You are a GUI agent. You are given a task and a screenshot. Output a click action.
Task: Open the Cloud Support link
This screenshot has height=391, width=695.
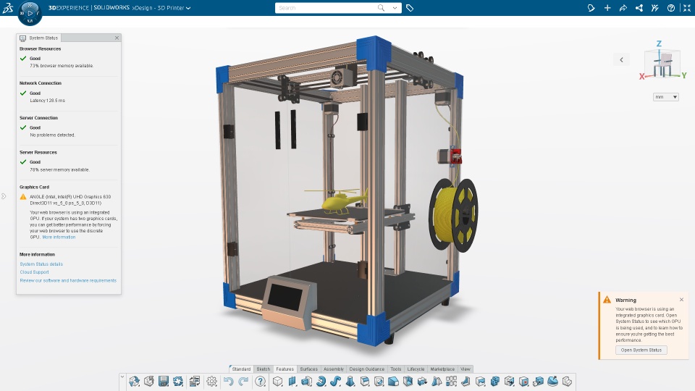(34, 272)
